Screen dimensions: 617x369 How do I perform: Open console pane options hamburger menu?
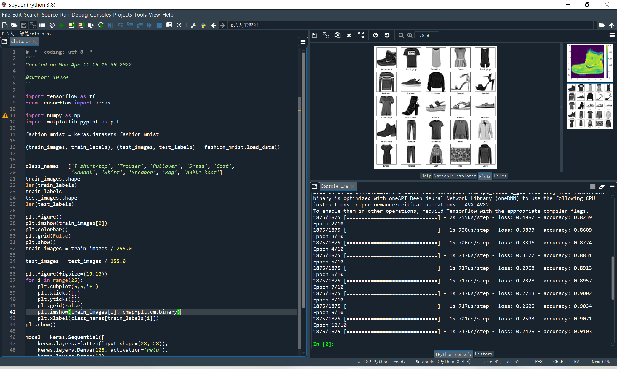tap(612, 187)
